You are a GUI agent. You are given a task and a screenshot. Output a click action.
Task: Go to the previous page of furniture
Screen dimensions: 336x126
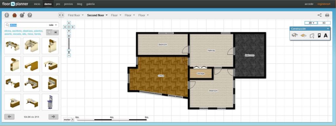[10, 117]
